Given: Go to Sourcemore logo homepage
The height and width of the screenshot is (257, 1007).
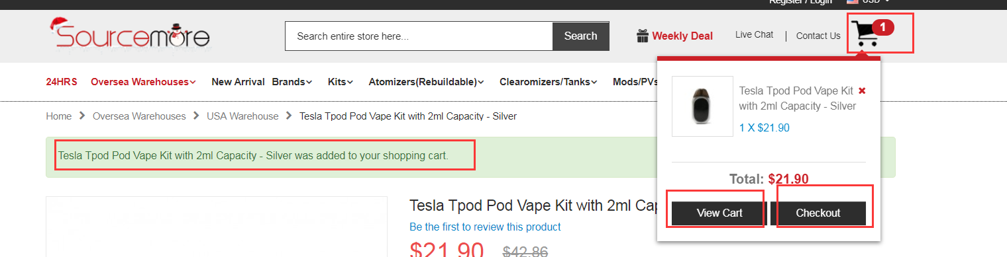Looking at the screenshot, I should pyautogui.click(x=130, y=34).
